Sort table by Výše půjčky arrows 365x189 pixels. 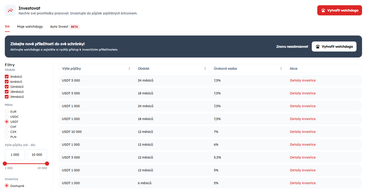click(x=129, y=69)
